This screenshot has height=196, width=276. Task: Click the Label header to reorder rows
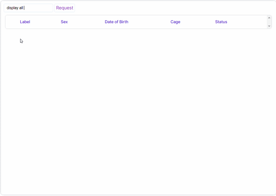(x=25, y=22)
